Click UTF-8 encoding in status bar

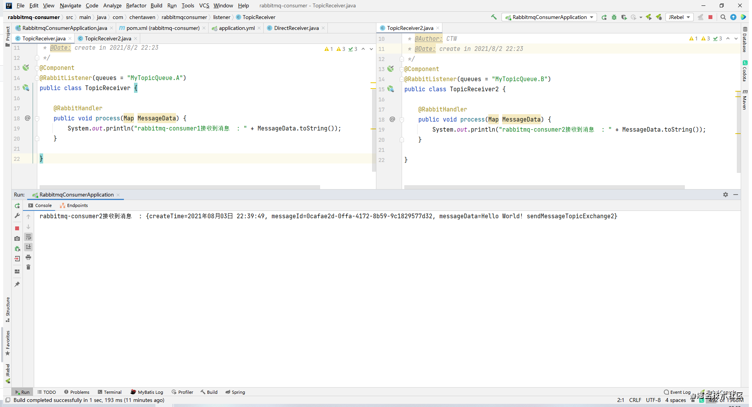point(653,400)
